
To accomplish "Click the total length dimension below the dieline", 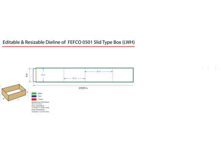I will click(x=83, y=88).
